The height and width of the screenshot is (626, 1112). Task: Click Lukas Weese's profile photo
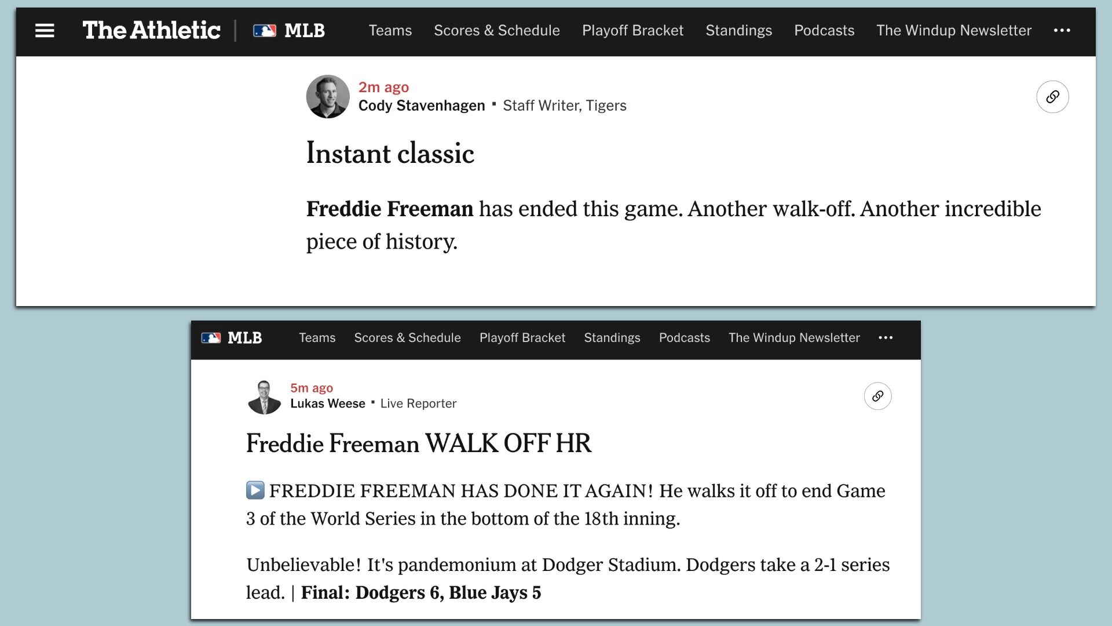click(x=264, y=397)
